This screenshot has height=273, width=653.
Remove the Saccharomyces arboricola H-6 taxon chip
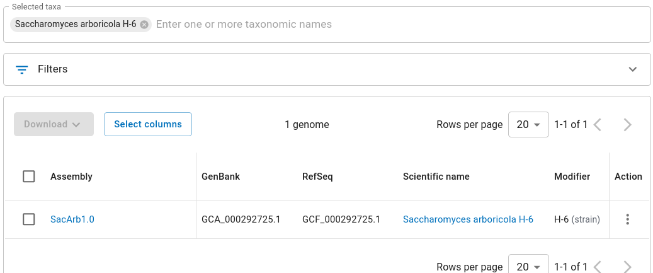coord(144,25)
